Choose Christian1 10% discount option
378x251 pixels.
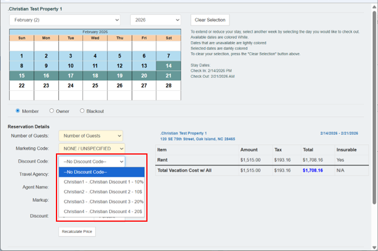[103, 182]
